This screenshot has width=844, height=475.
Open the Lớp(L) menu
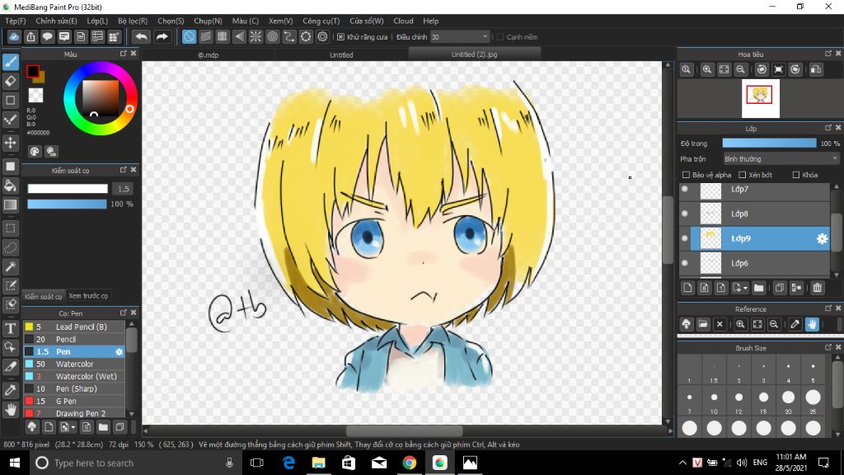click(x=97, y=21)
